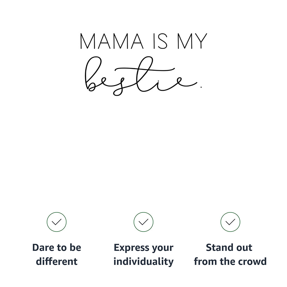This screenshot has height=287, width=287.
Task: Click the word "Dare" in the left caption
Action: point(43,248)
